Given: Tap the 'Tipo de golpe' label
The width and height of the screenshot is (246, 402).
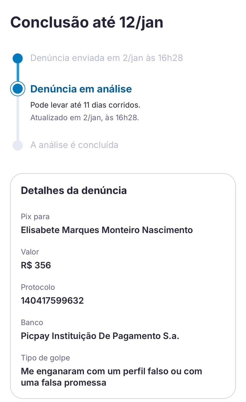Looking at the screenshot, I should coord(45,358).
